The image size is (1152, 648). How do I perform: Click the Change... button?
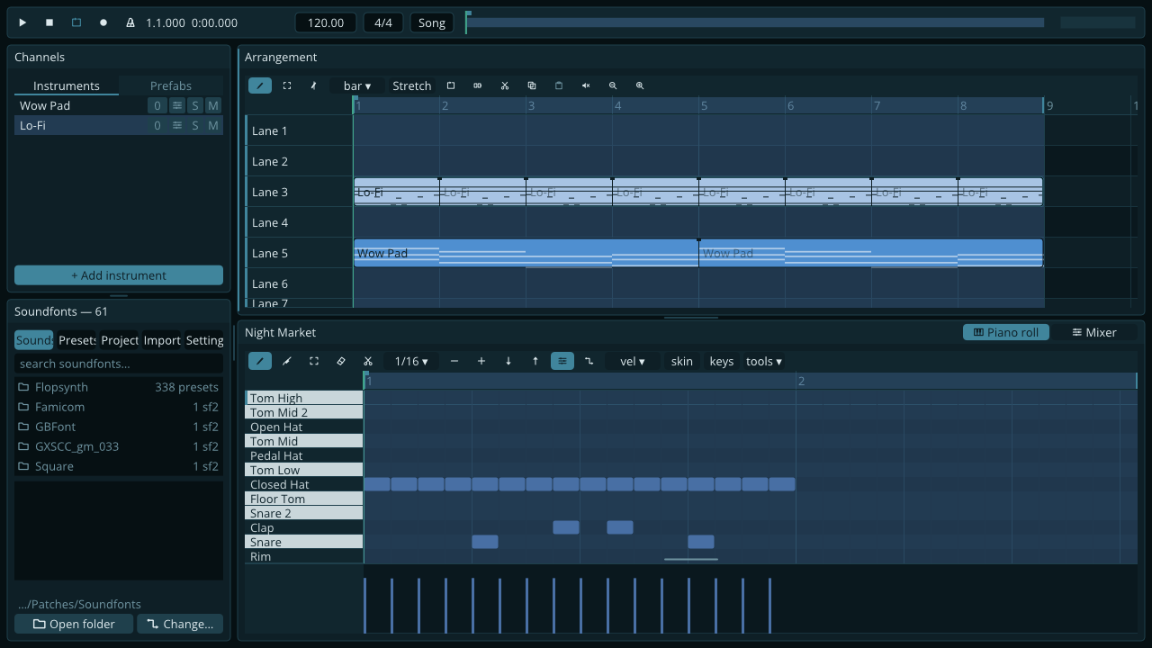pos(180,624)
